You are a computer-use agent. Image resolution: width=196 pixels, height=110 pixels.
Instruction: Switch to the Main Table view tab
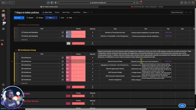[x=47, y=12]
